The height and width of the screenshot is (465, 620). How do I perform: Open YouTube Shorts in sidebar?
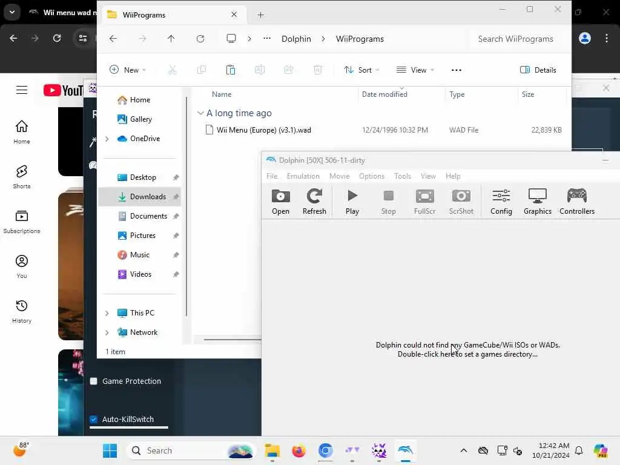click(22, 177)
